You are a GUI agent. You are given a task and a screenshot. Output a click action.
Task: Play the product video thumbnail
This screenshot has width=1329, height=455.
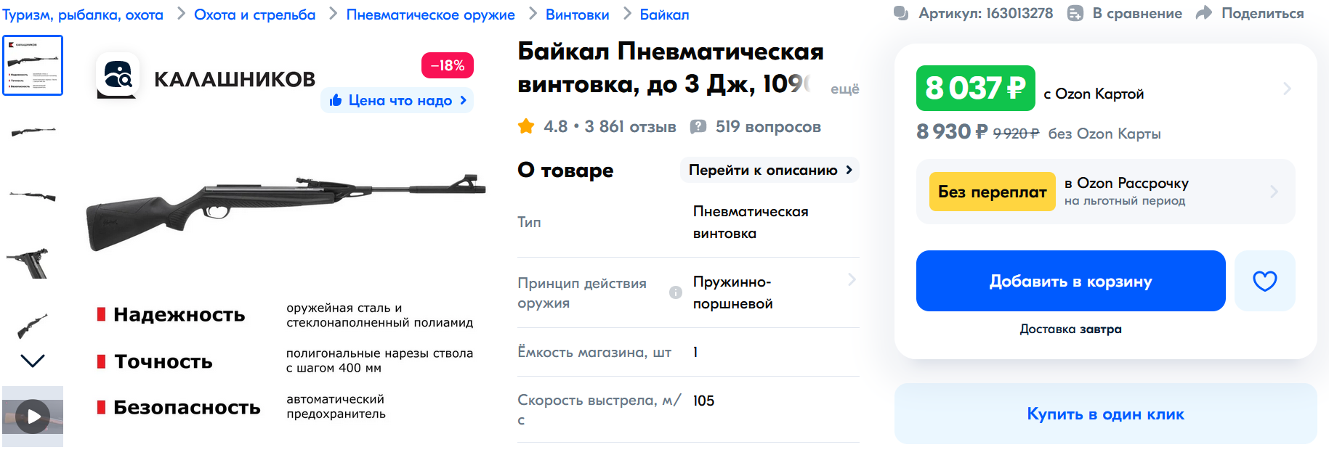tap(33, 417)
